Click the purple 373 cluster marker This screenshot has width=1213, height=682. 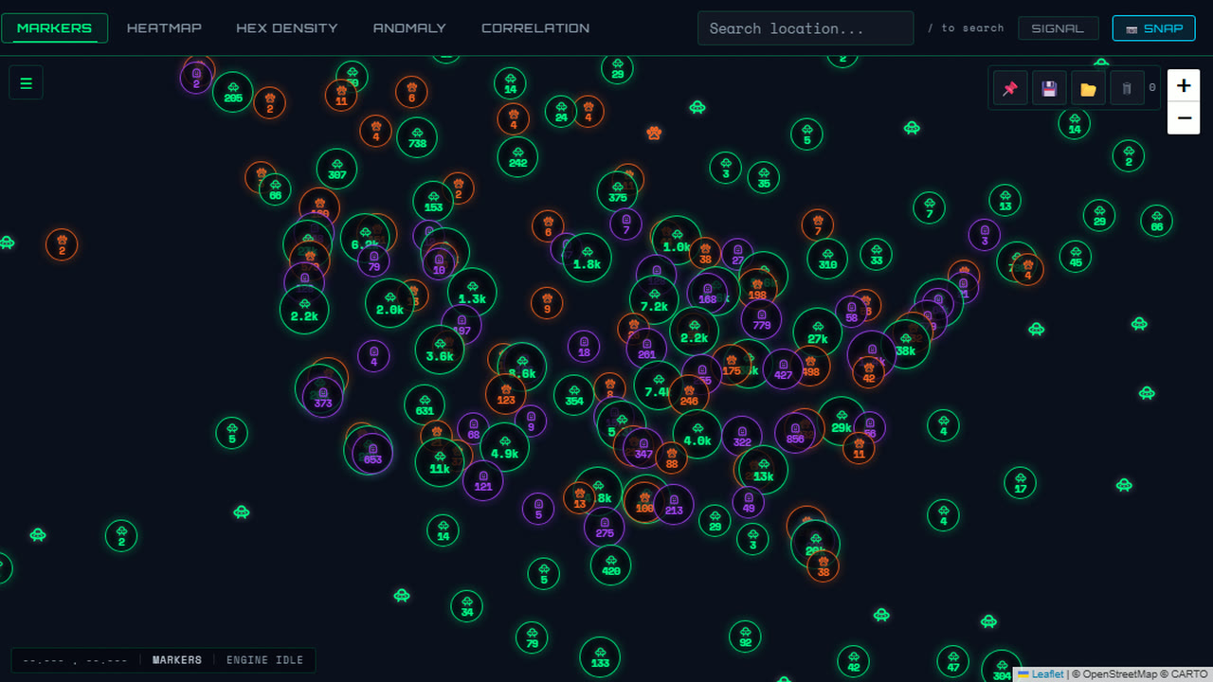(x=323, y=397)
